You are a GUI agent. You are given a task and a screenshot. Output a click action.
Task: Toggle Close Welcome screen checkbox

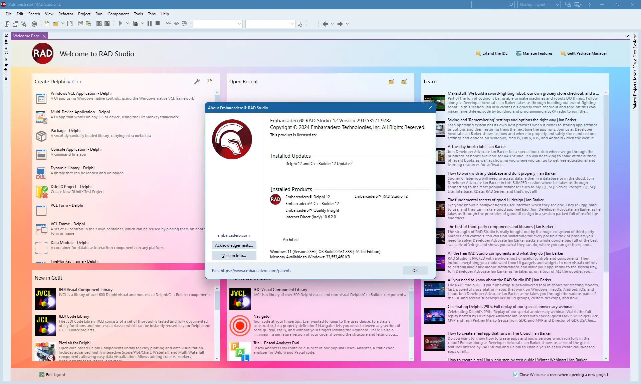[x=515, y=375]
